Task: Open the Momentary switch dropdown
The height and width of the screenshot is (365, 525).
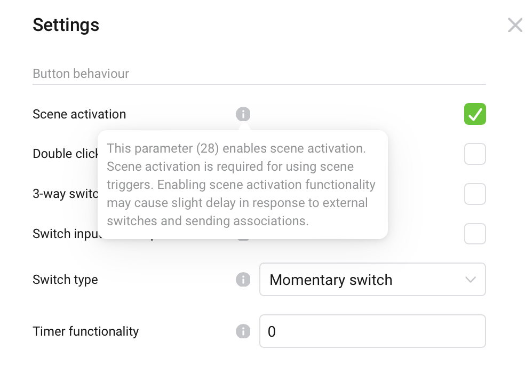Action: coord(372,280)
